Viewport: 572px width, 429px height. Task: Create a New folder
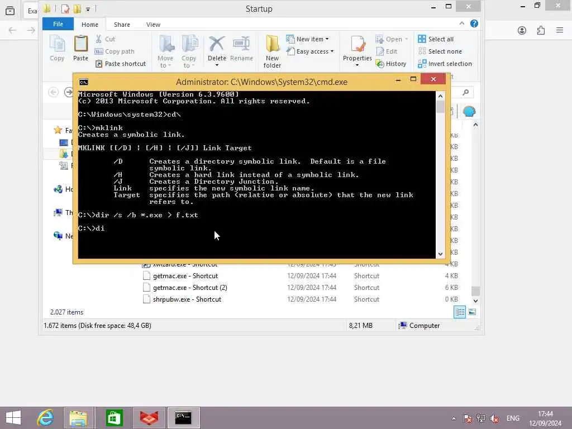[x=272, y=51]
